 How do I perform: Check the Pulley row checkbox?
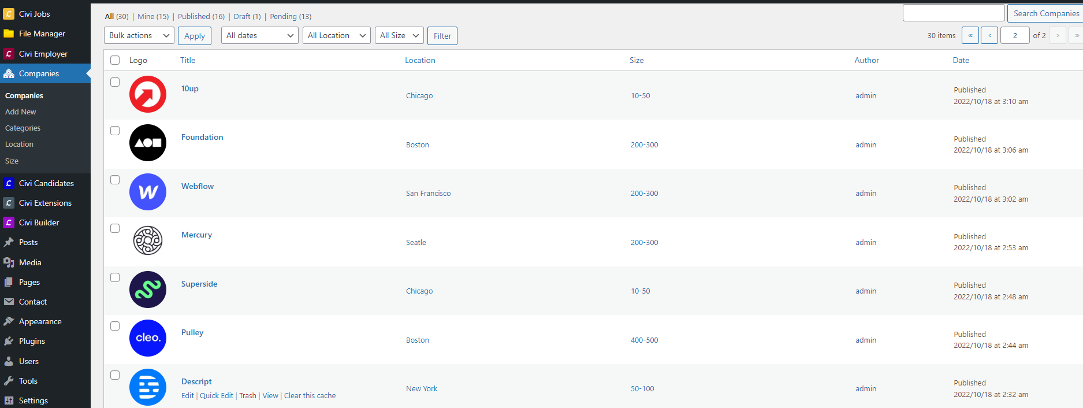point(115,326)
